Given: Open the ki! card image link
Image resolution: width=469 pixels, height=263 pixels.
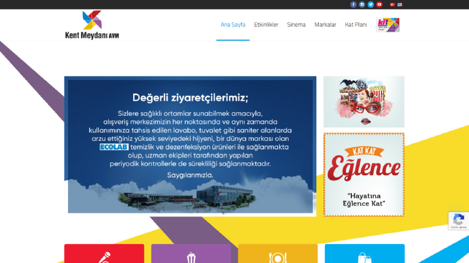Looking at the screenshot, I should pos(387,25).
